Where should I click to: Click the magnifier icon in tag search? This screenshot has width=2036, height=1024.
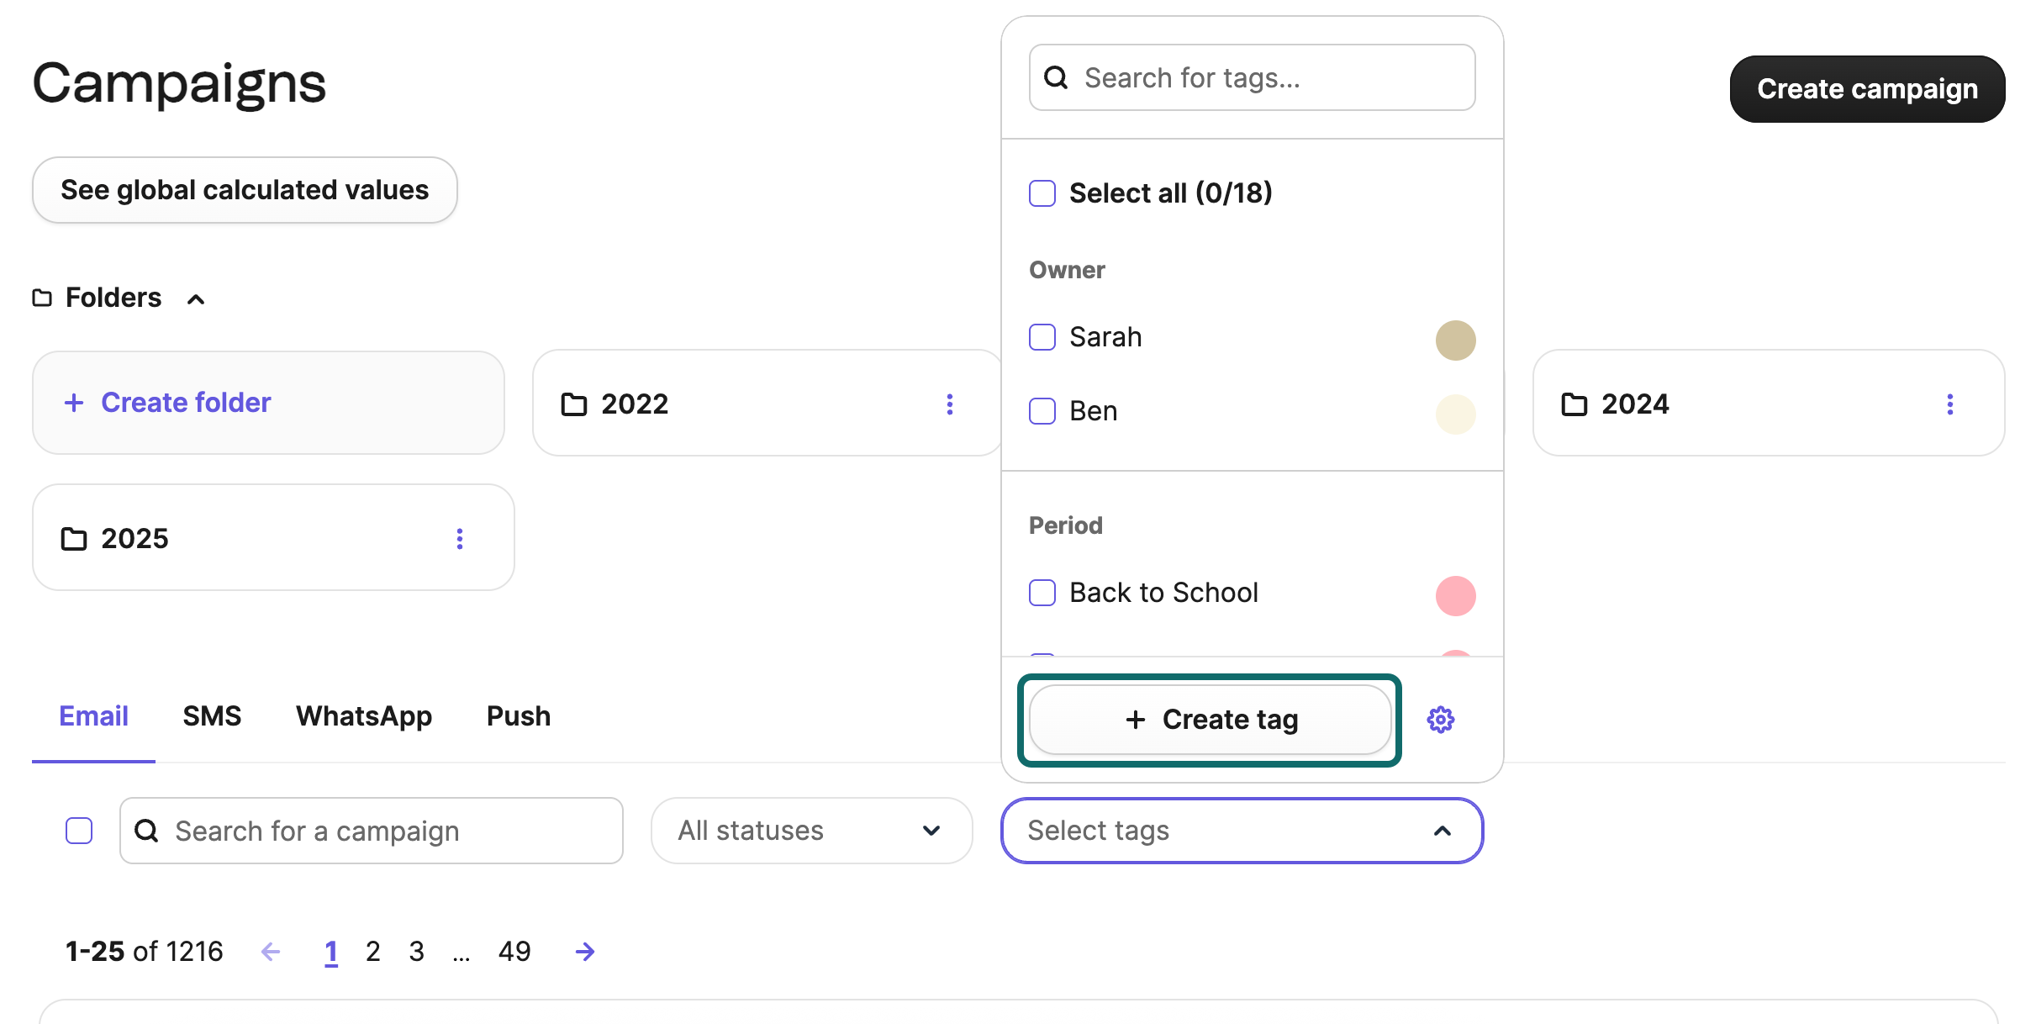pyautogui.click(x=1057, y=77)
